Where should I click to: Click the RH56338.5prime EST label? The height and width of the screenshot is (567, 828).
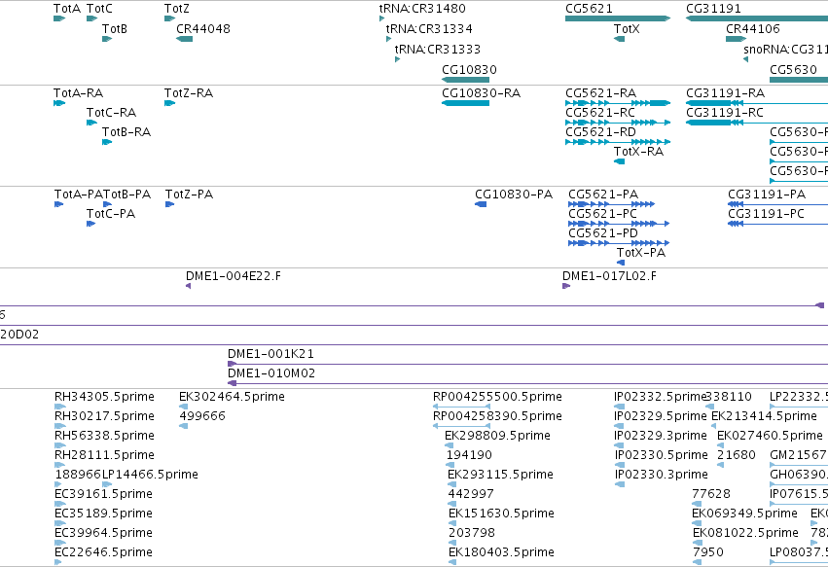pos(104,436)
